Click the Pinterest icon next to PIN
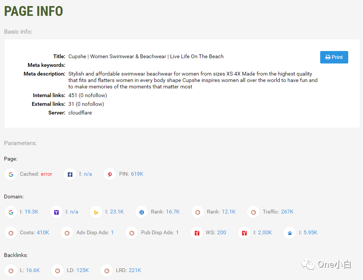This screenshot has height=280, width=363. coord(110,174)
